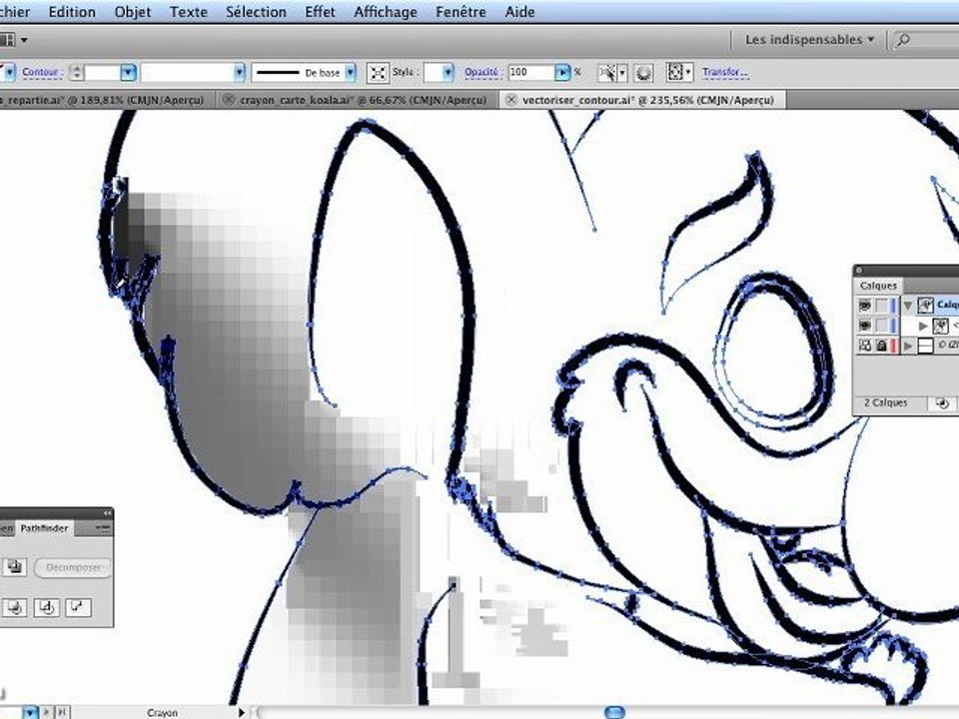The height and width of the screenshot is (719, 959).
Task: Toggle visibility of the top Calque layer
Action: (865, 306)
